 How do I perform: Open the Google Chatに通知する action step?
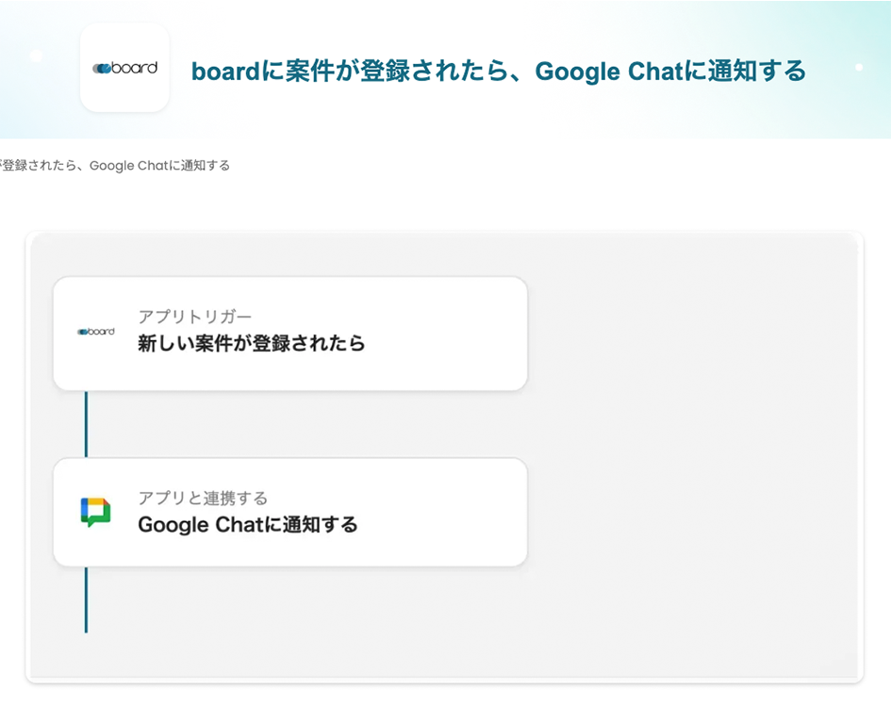[x=290, y=512]
